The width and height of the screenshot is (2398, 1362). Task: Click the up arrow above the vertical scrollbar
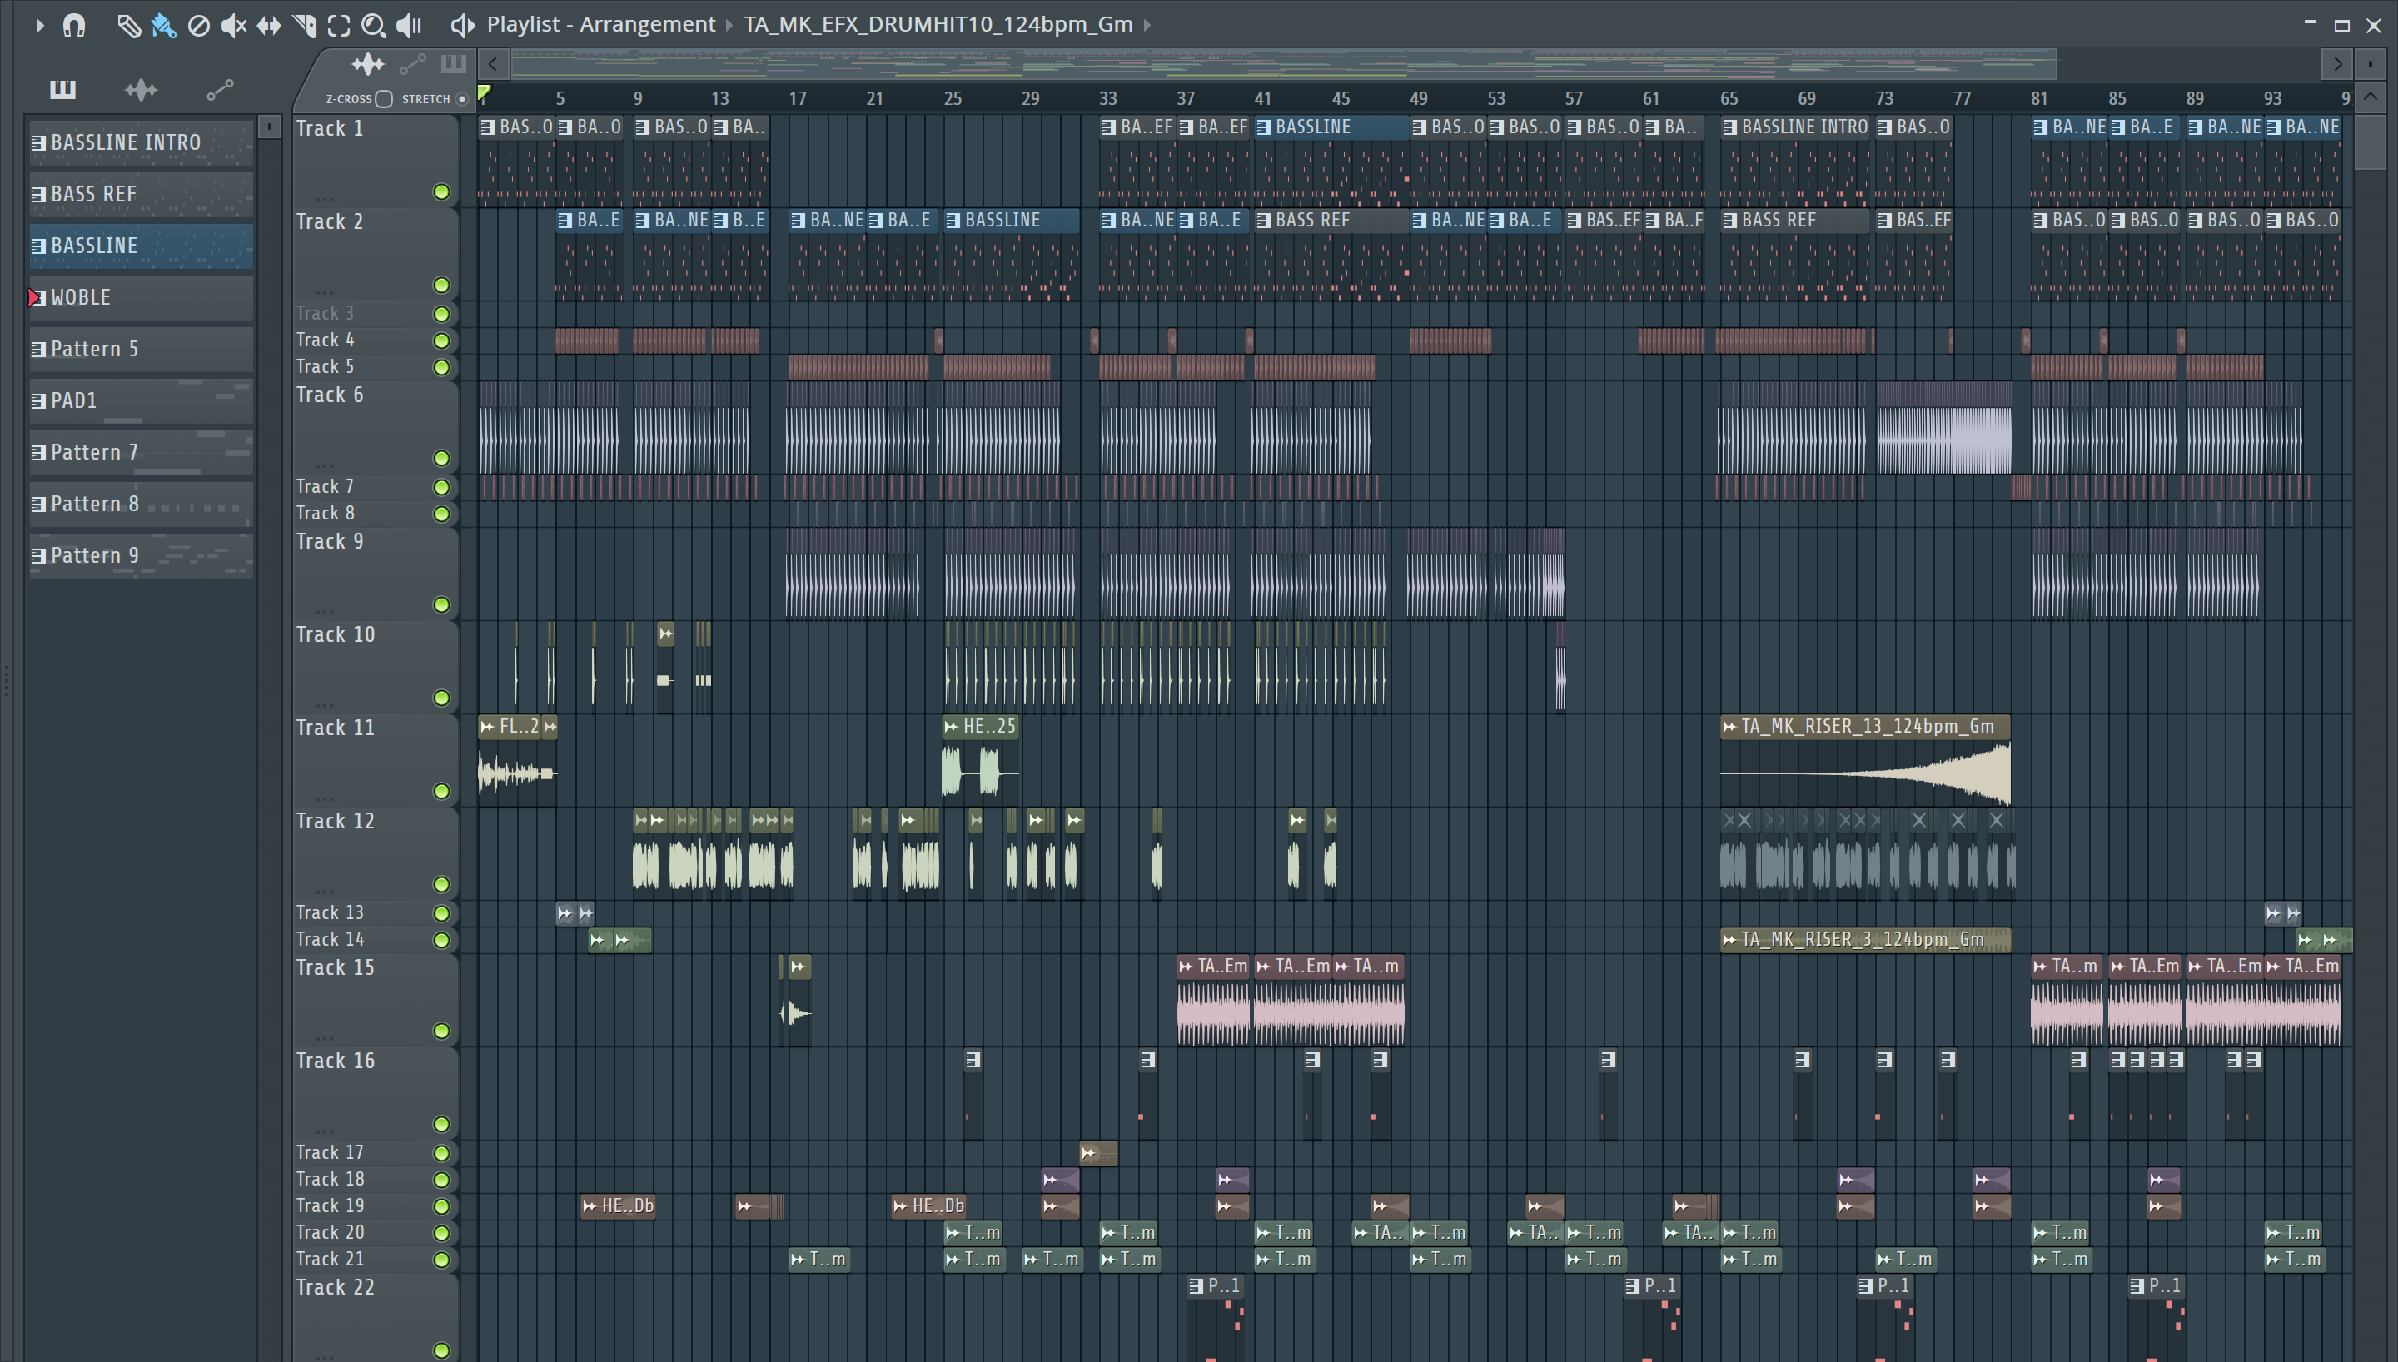pos(2371,97)
